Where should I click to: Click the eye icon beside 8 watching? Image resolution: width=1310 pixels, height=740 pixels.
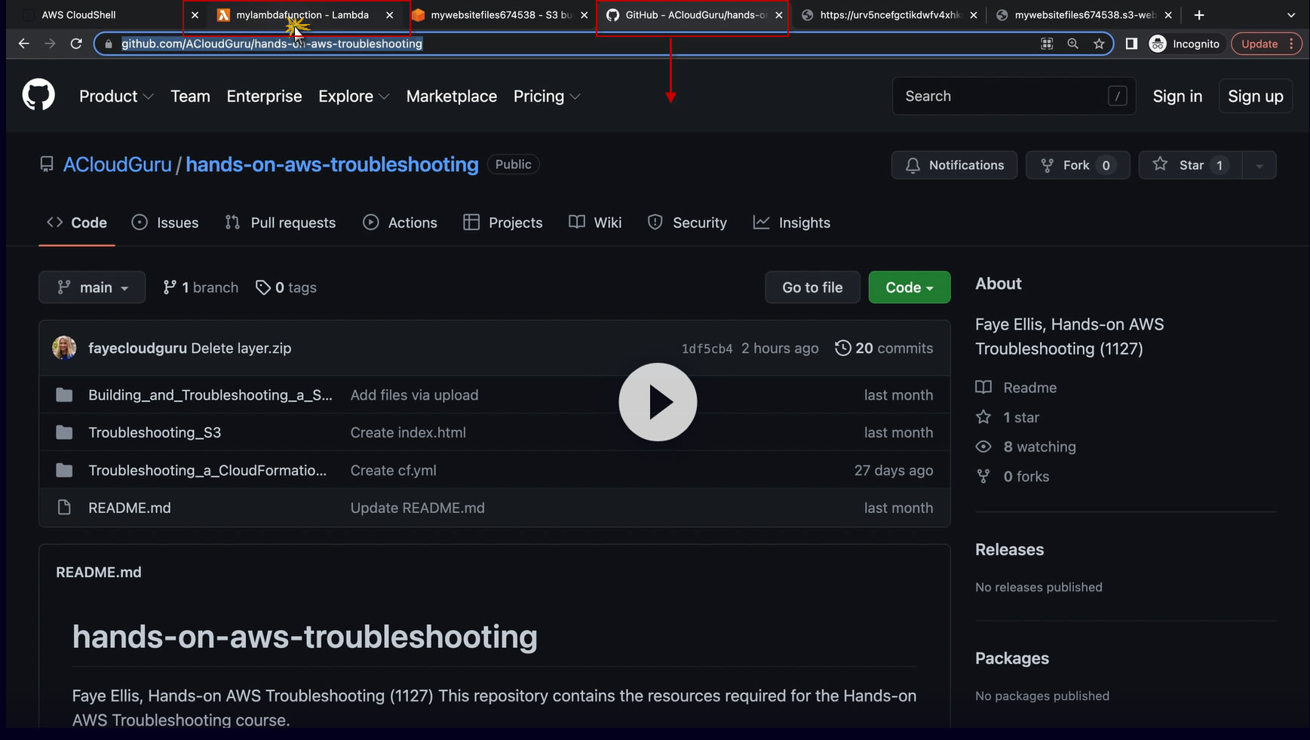(x=983, y=447)
